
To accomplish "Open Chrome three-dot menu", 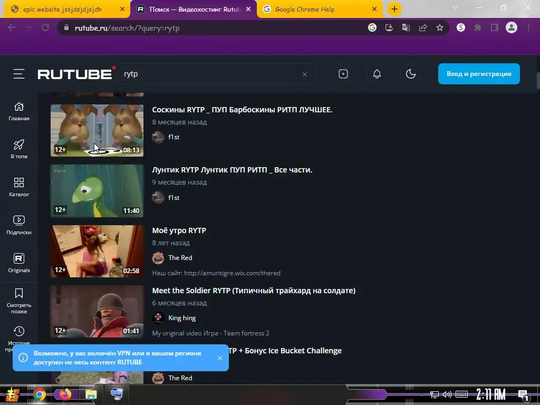I will pos(528,28).
